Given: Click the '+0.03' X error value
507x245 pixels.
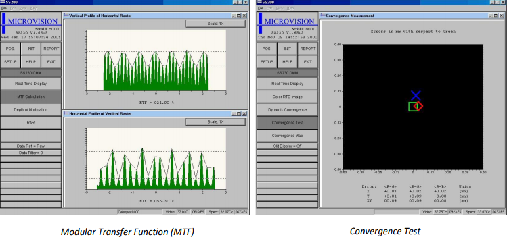Looking at the screenshot, I should pyautogui.click(x=391, y=191).
